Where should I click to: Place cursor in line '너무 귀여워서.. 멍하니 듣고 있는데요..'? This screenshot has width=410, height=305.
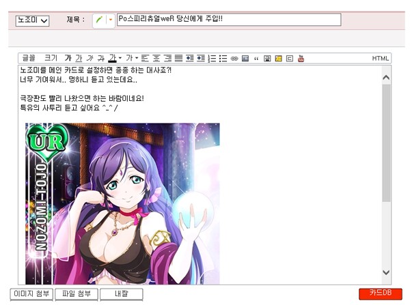79,79
